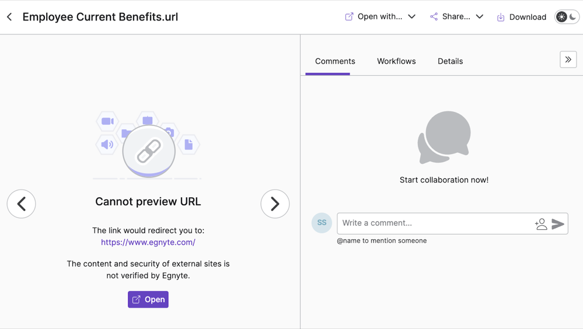
Task: Switch to dark mode moon icon
Action: (573, 17)
